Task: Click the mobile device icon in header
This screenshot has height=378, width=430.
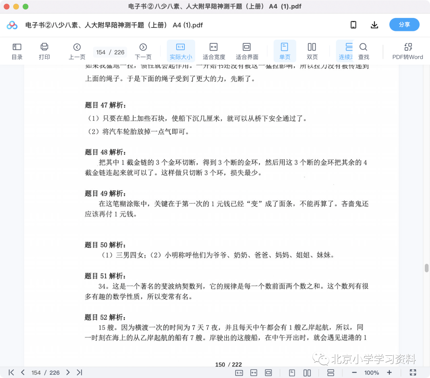Action: [x=354, y=25]
